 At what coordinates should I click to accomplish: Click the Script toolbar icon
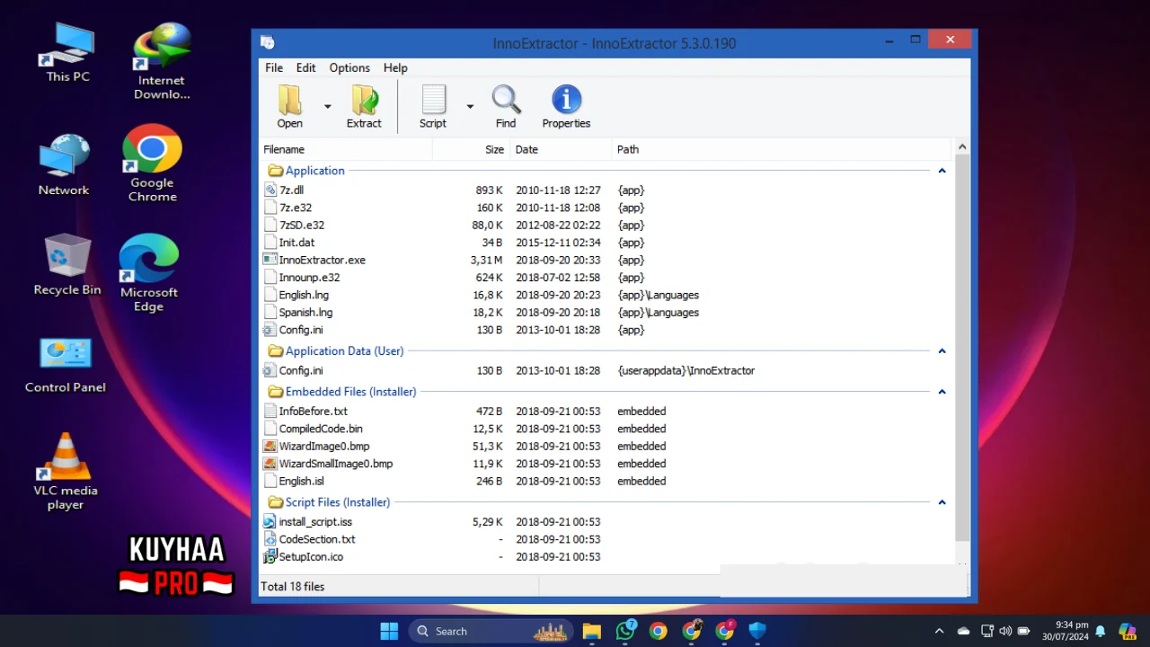(433, 100)
